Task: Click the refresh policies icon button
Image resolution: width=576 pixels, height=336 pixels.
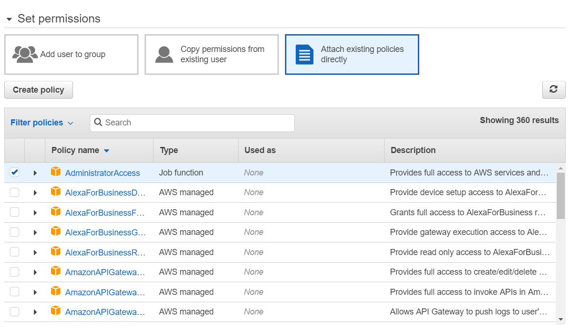Action: pos(554,90)
